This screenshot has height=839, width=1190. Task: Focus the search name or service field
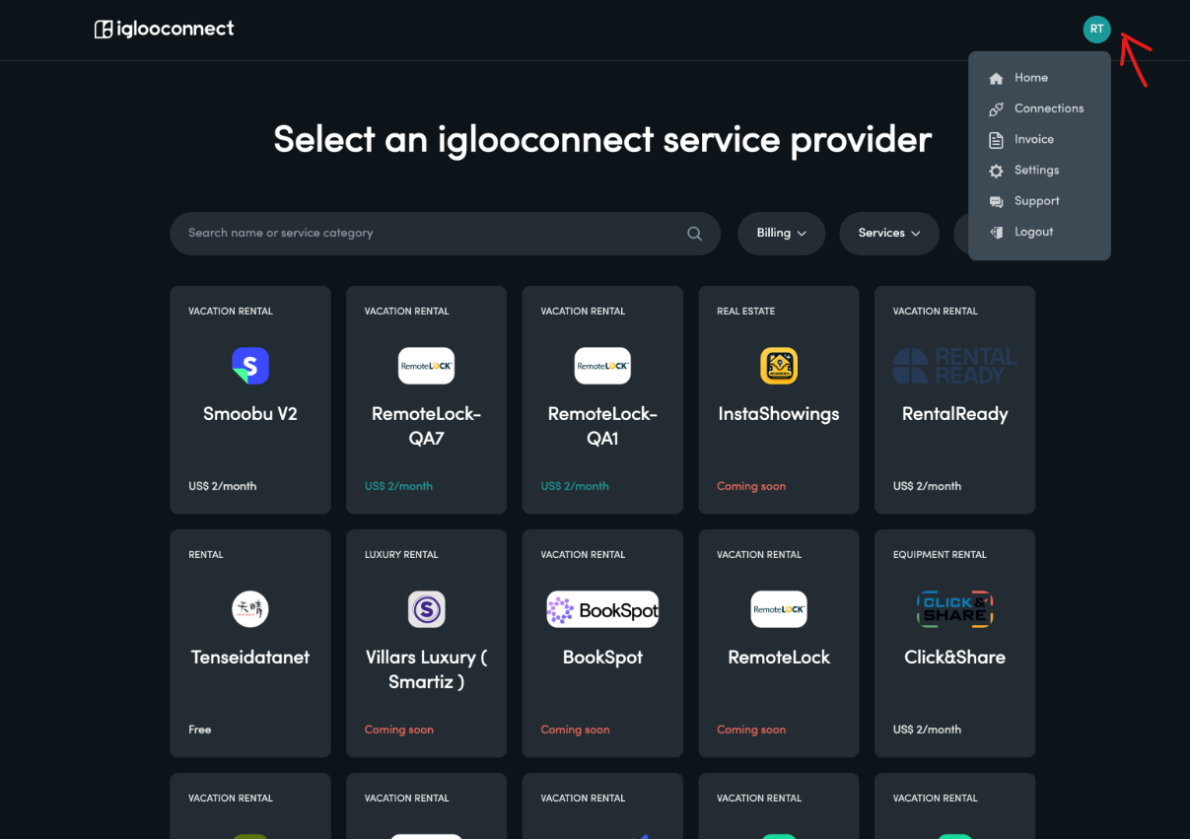point(446,234)
